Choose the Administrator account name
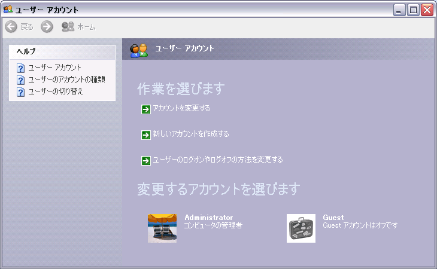Image resolution: width=437 pixels, height=269 pixels. pos(209,218)
